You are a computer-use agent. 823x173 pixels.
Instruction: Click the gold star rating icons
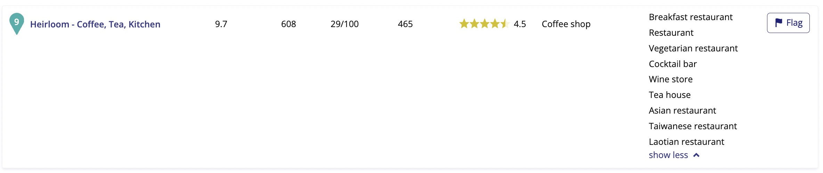(484, 24)
